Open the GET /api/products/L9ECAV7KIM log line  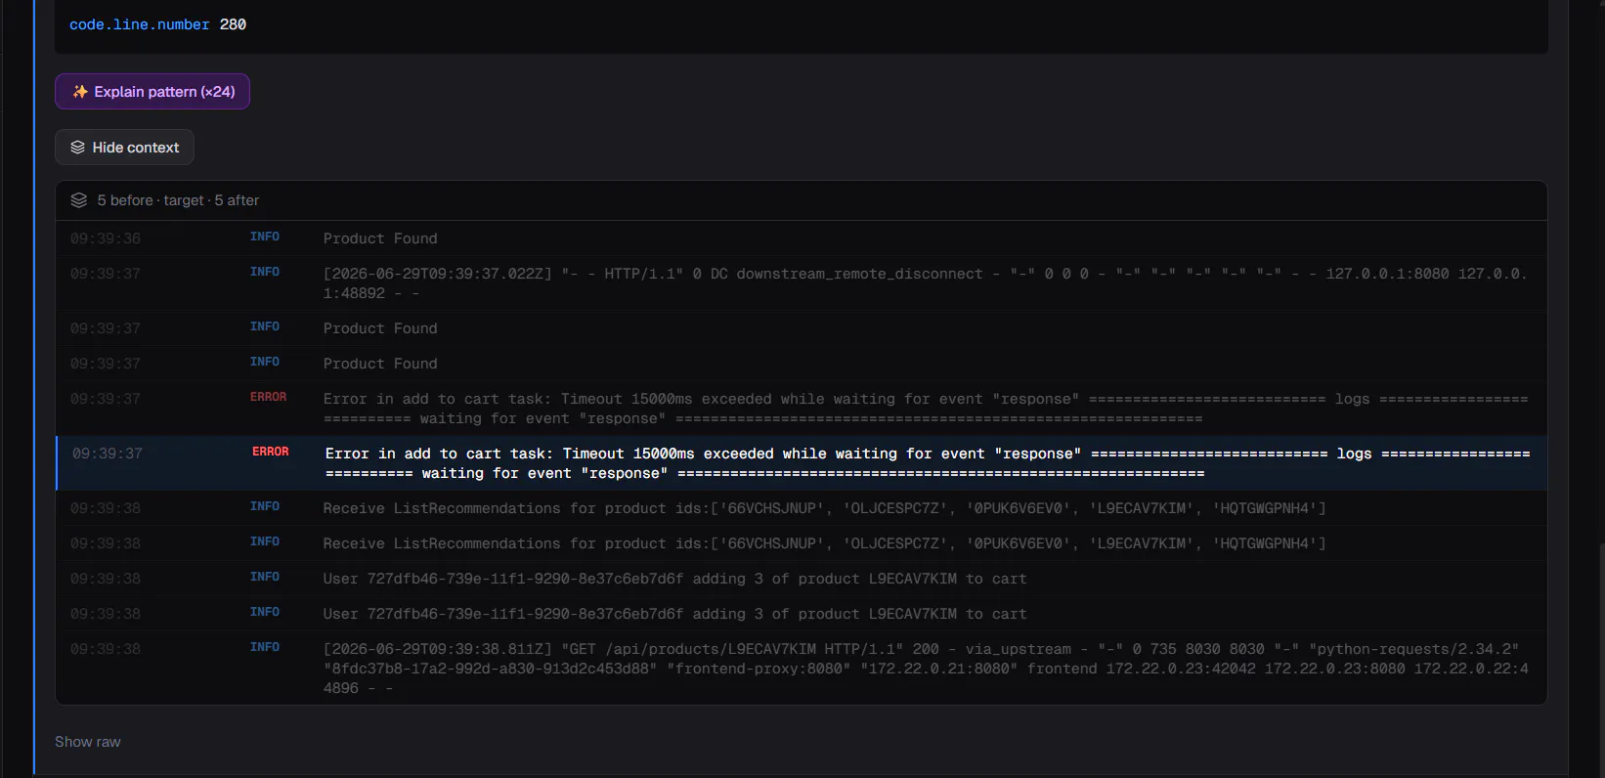click(926, 669)
